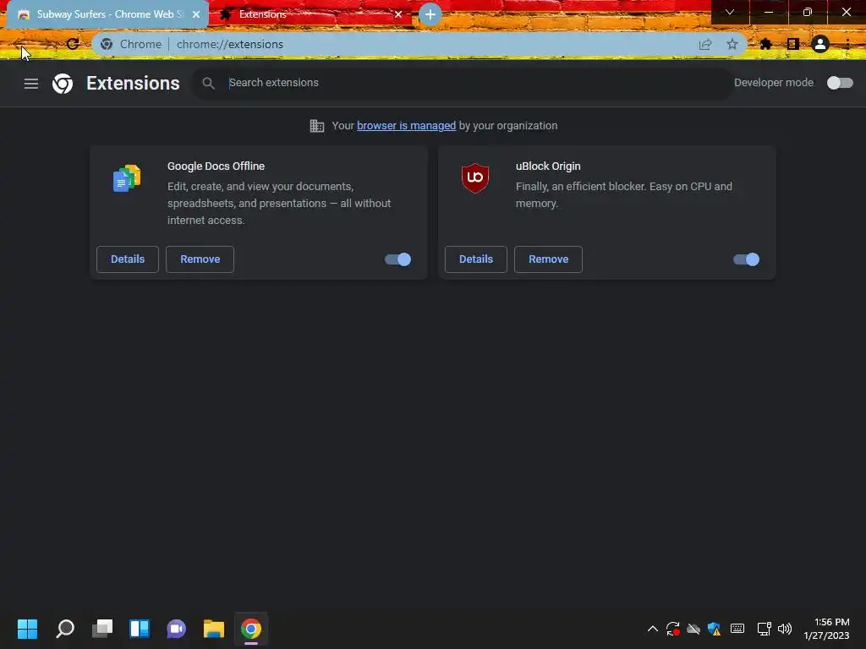Disable uBlock Origin extension toggle
This screenshot has height=649, width=866.
[746, 259]
